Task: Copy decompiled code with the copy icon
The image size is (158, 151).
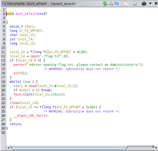Action: pos(126,3)
